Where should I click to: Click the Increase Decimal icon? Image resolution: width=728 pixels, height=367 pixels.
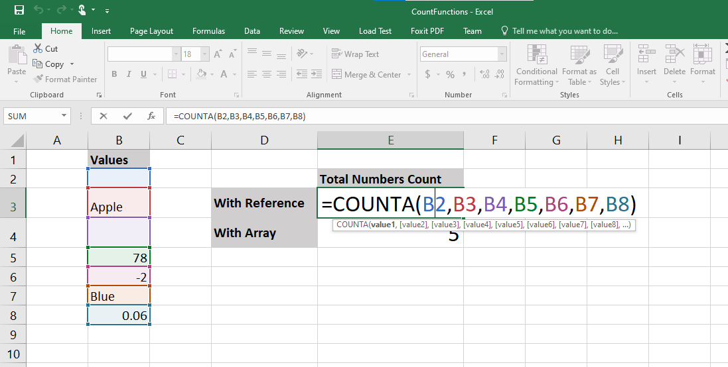point(484,74)
